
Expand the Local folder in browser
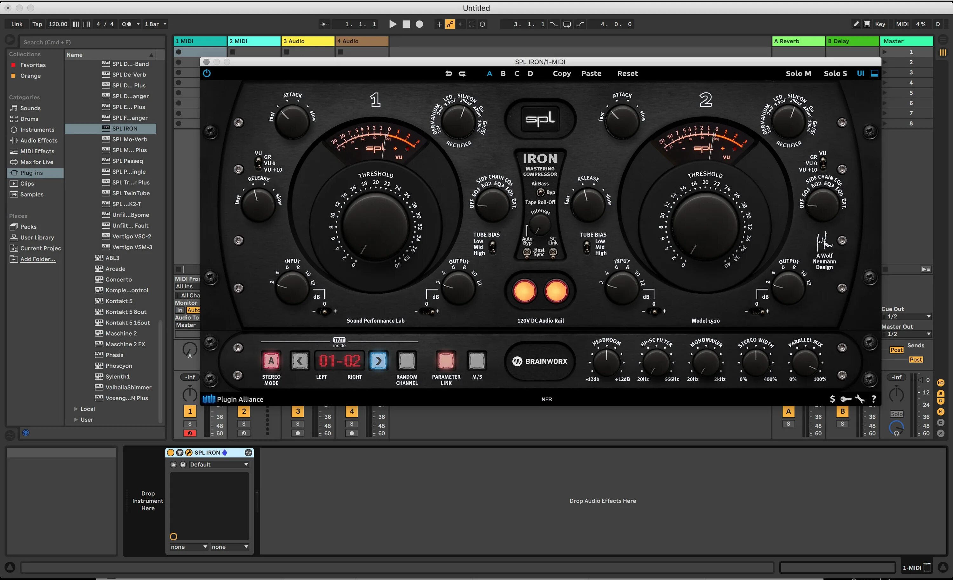pyautogui.click(x=76, y=409)
